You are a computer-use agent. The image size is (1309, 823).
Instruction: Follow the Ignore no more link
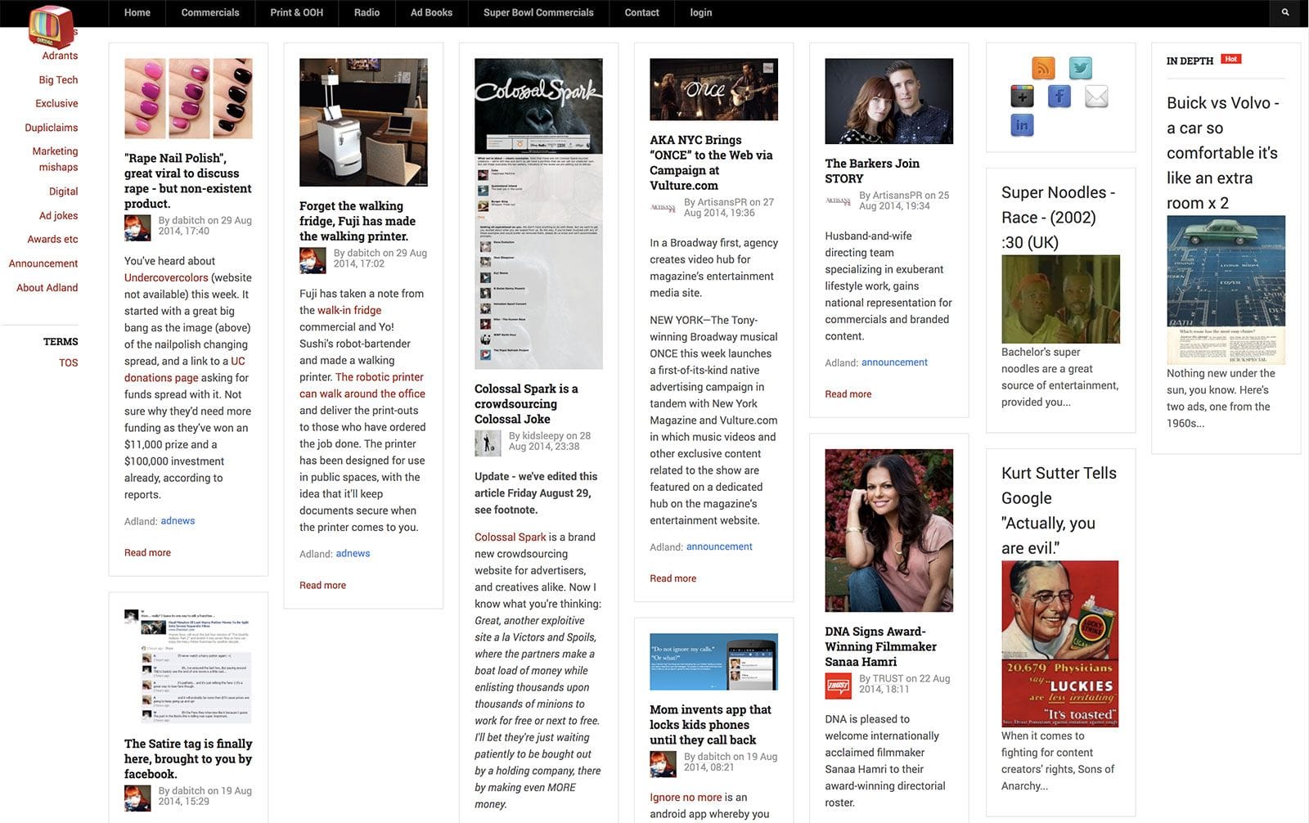click(686, 798)
